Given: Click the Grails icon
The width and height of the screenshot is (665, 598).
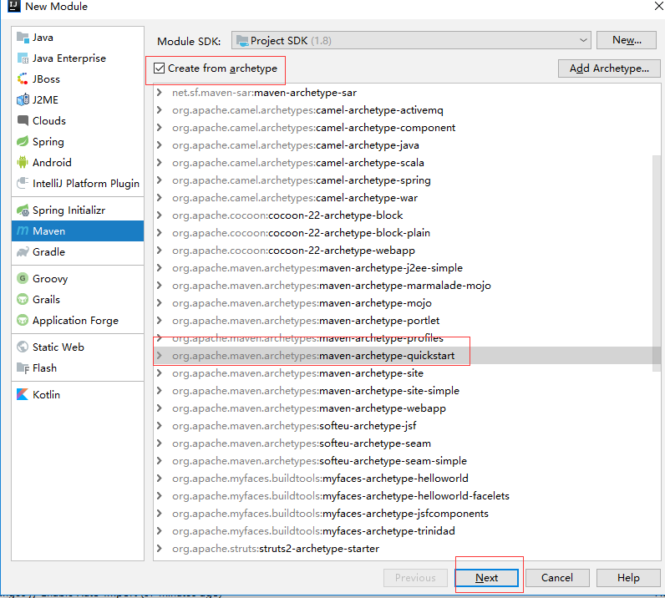Looking at the screenshot, I should 23,299.
